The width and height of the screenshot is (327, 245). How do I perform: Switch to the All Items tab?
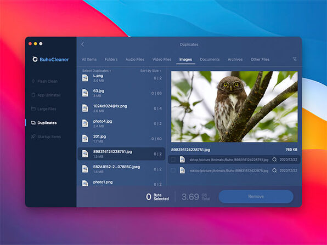[x=89, y=59]
